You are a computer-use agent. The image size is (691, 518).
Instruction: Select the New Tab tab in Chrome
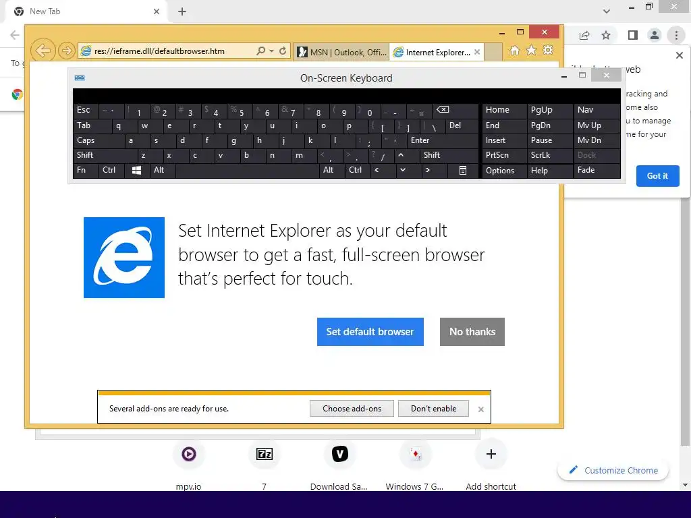click(86, 11)
